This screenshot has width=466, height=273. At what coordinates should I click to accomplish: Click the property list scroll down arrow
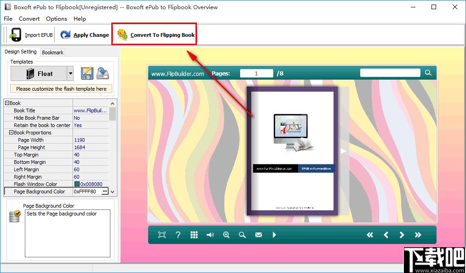pyautogui.click(x=112, y=192)
